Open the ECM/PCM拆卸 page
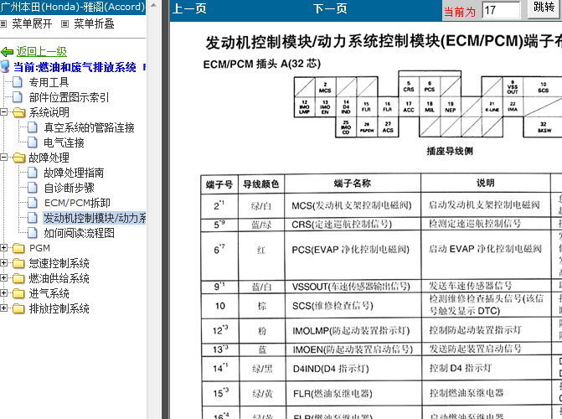 pyautogui.click(x=77, y=203)
